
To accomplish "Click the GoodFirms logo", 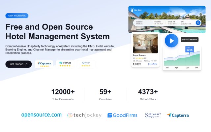I will (x=122, y=115).
